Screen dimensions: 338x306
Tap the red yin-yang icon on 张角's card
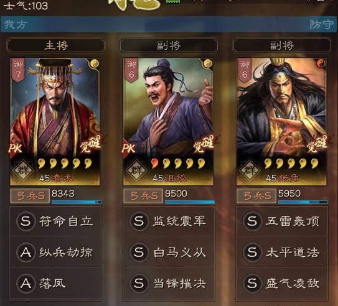(x=321, y=63)
